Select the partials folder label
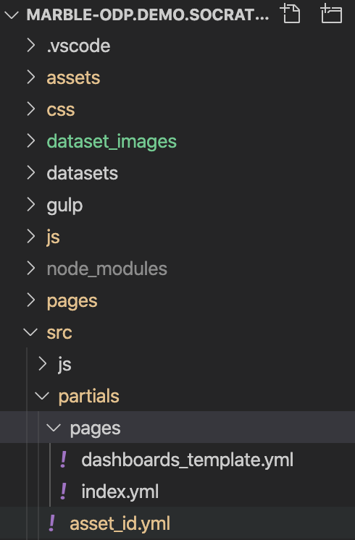The height and width of the screenshot is (540, 355). coord(89,397)
